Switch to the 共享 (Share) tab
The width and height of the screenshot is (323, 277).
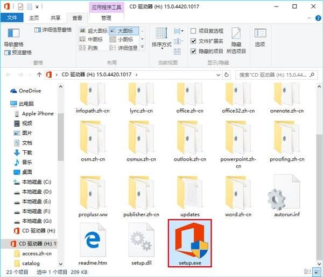pos(55,18)
